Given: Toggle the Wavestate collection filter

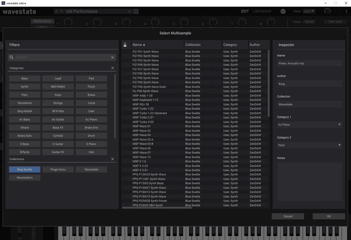Looking at the screenshot, I should [91, 169].
